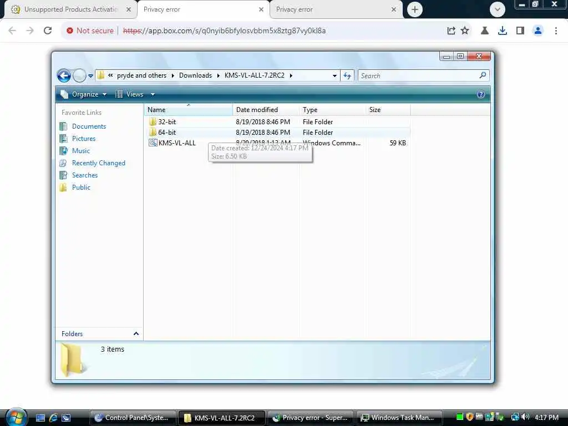Reload the page with the refresh icon
Image resolution: width=568 pixels, height=426 pixels.
(x=48, y=31)
